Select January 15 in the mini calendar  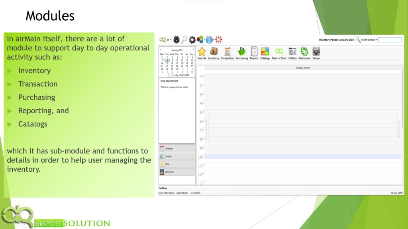(x=167, y=63)
